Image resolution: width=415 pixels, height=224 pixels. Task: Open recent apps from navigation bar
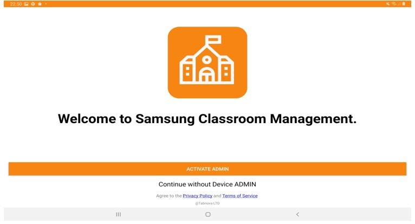click(x=118, y=214)
